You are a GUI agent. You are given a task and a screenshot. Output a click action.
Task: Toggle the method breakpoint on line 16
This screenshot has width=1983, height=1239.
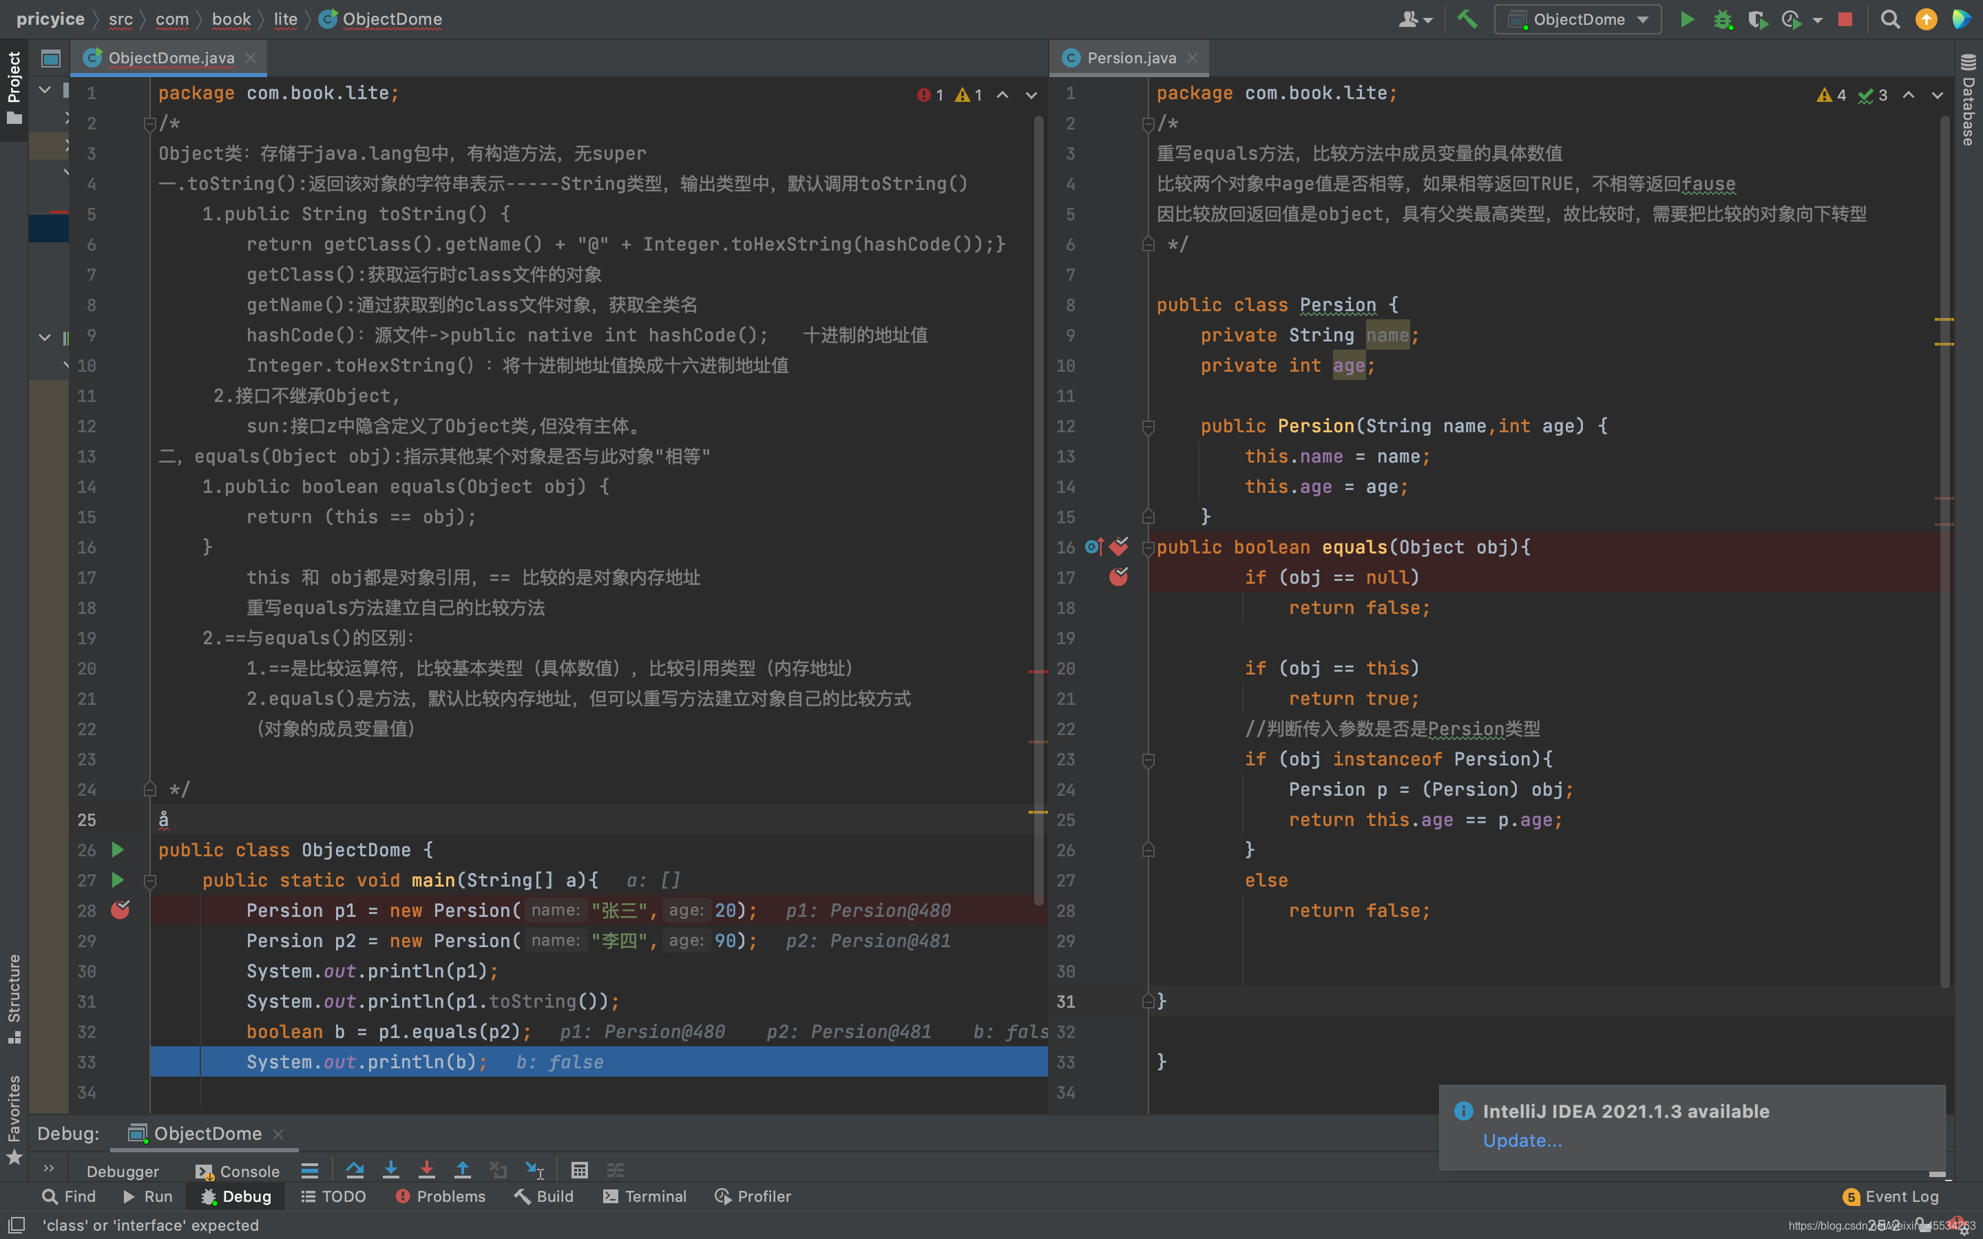(1120, 547)
